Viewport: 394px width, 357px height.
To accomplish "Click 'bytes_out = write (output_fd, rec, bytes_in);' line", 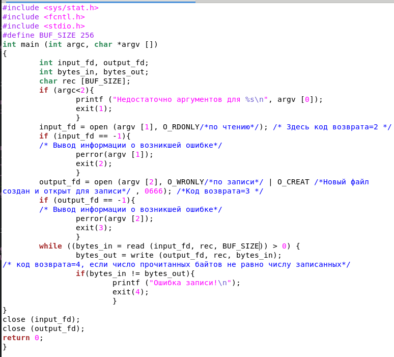I will tap(179, 256).
